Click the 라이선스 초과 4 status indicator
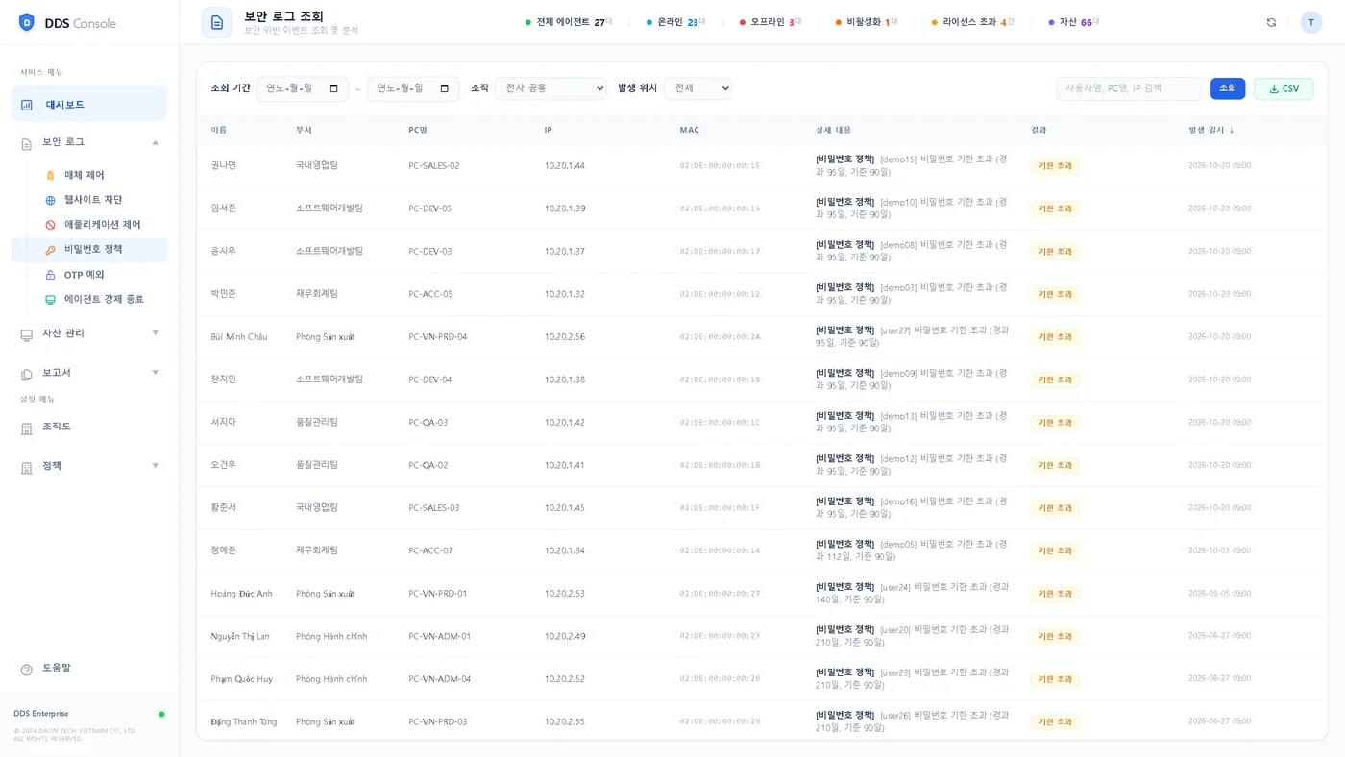Image resolution: width=1345 pixels, height=757 pixels. [x=973, y=22]
